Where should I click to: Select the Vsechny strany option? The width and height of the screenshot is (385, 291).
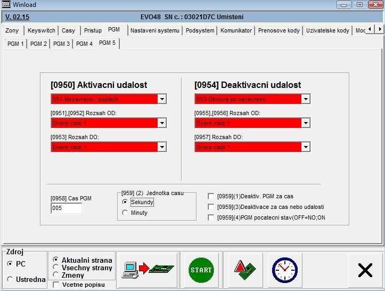point(56,268)
